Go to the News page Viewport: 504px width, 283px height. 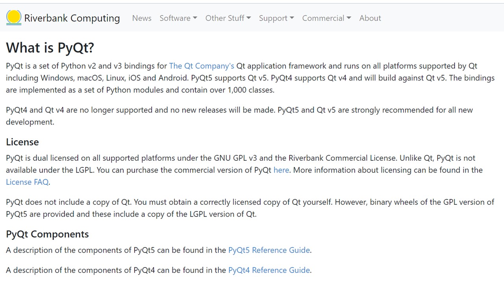click(142, 18)
